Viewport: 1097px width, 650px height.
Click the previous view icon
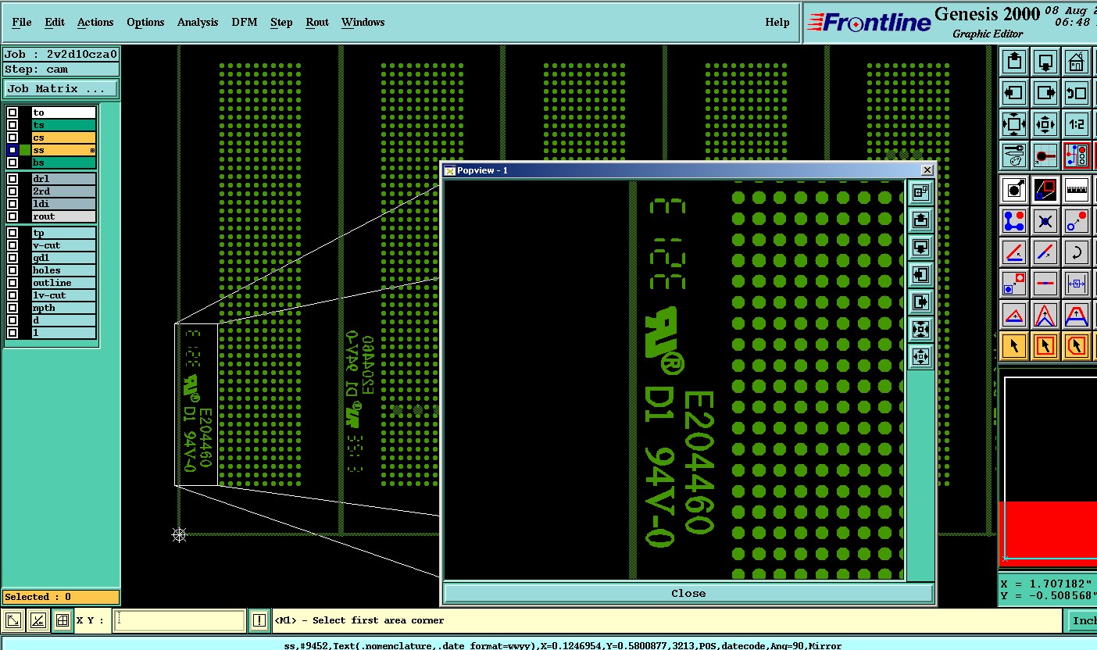[x=1077, y=92]
